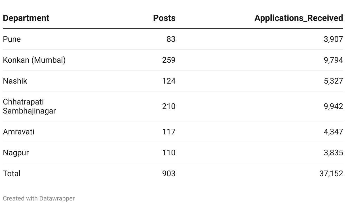
Task: Click the Nashik department cell
Action: pyautogui.click(x=15, y=81)
